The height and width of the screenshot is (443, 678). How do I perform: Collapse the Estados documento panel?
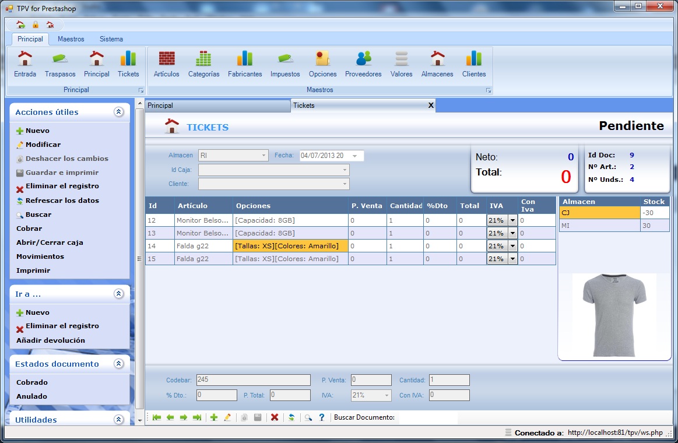coord(119,364)
